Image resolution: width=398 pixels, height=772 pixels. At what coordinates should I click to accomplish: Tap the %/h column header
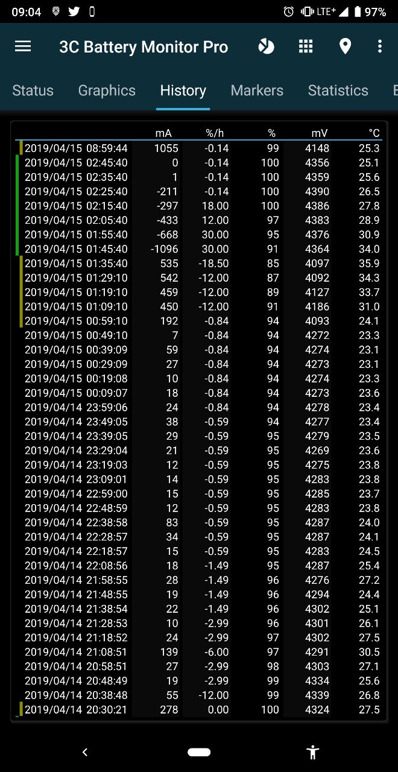click(x=214, y=133)
